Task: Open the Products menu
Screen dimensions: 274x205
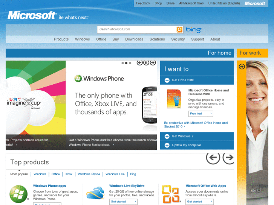Action: pyautogui.click(x=61, y=39)
